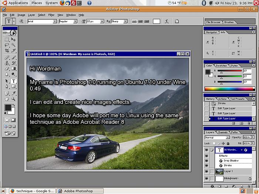Screen dimensions: 259x194
Task: Click the color spectrum ramp bar
Action: pyautogui.click(x=229, y=89)
